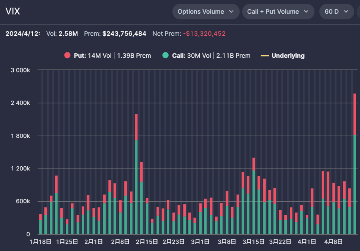Click the chevron in Call + Put Volume
Viewport: 360px width, 251px height.
point(306,12)
